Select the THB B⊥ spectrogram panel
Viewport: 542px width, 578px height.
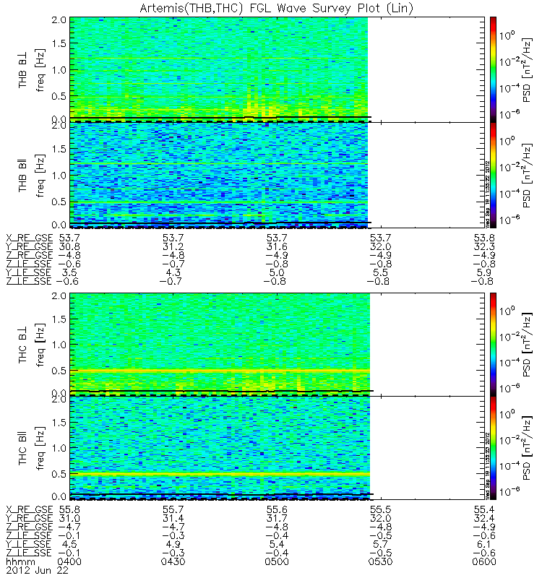point(278,69)
